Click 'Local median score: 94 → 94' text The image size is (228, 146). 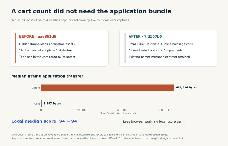pos(44,121)
